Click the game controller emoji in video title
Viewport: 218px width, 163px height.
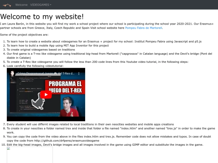point(55,74)
